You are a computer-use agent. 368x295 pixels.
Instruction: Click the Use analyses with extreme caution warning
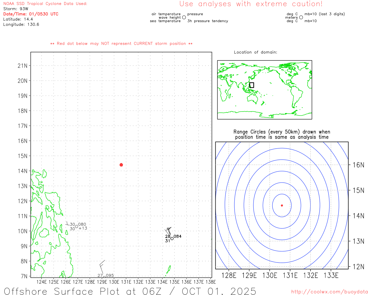coord(251,4)
